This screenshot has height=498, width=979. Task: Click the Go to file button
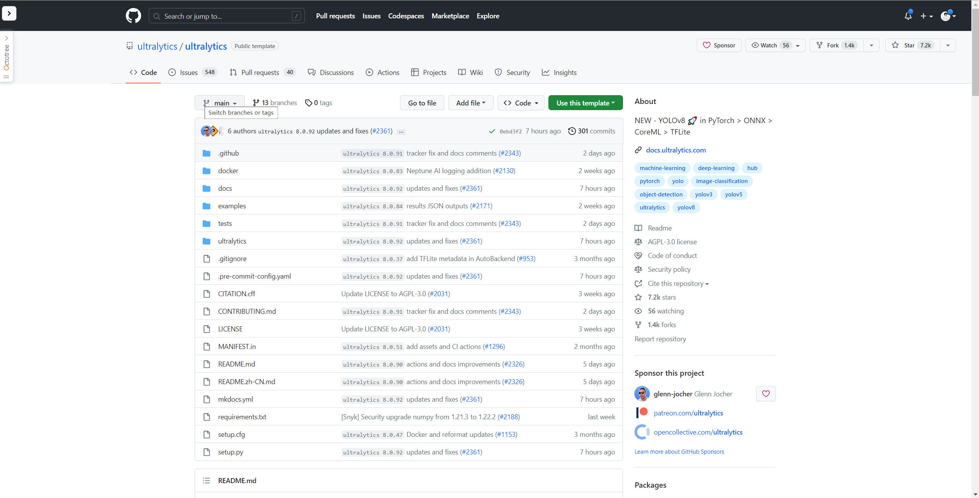pos(422,103)
